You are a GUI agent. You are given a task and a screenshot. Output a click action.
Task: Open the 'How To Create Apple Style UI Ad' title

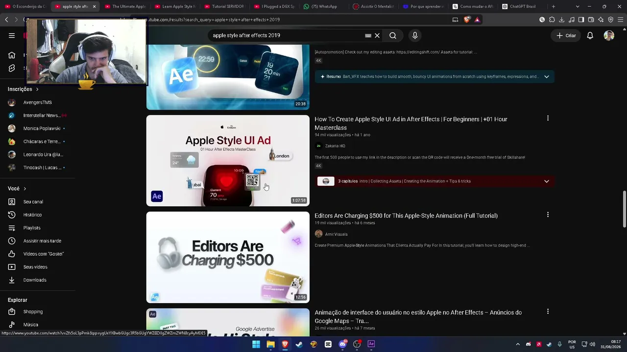click(410, 123)
